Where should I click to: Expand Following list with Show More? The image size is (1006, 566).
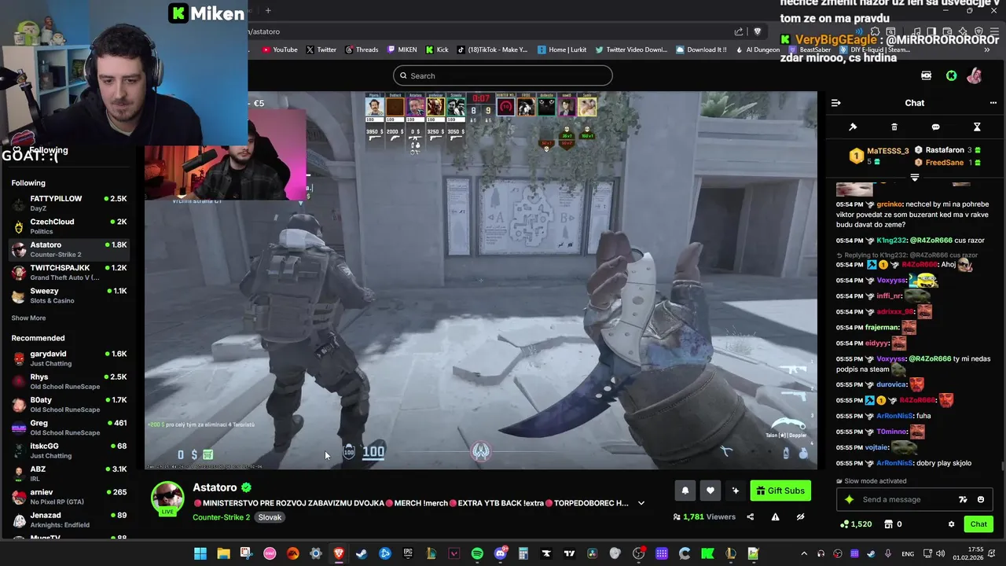pyautogui.click(x=28, y=318)
